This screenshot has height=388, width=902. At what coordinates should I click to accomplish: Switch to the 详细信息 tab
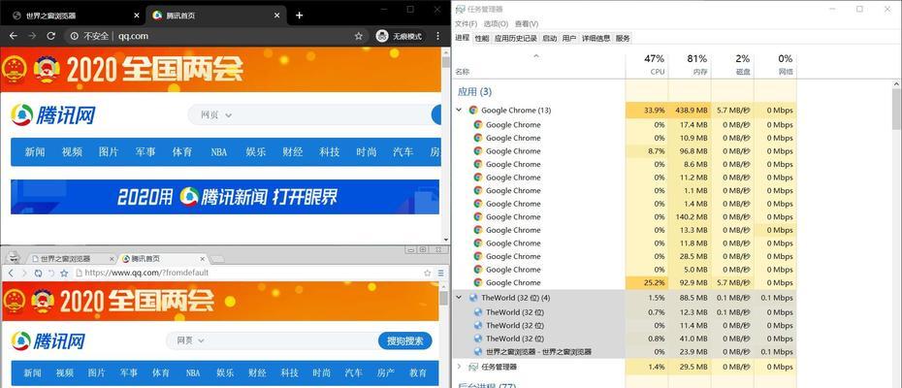(x=596, y=38)
